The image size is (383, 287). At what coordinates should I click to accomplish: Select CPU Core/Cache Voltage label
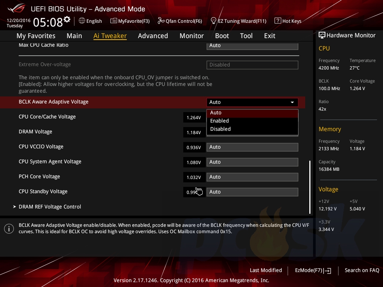(x=47, y=117)
